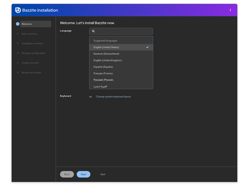The image size is (249, 187).
Task: Open Change system keyboard layout link
Action: tap(114, 96)
